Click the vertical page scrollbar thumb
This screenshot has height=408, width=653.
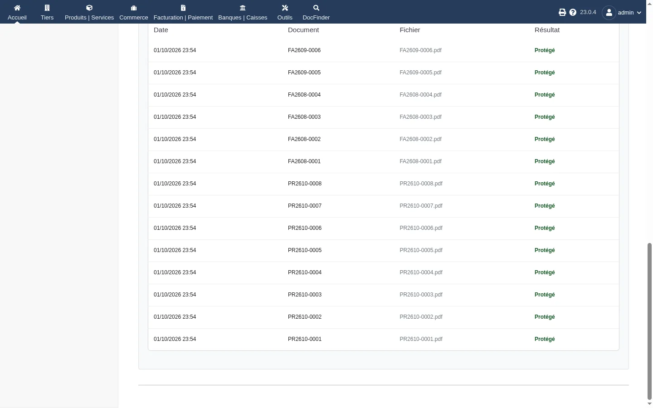click(x=649, y=321)
